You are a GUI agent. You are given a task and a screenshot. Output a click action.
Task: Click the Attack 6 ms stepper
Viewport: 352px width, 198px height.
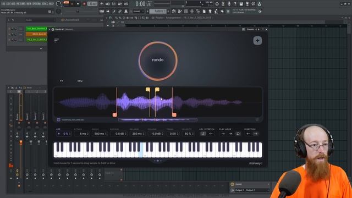tap(82, 134)
